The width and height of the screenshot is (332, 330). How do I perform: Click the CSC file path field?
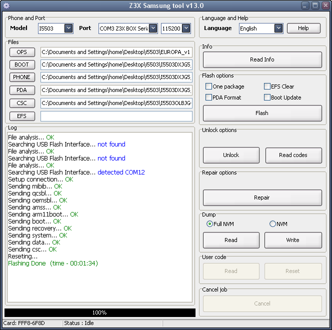(x=116, y=103)
